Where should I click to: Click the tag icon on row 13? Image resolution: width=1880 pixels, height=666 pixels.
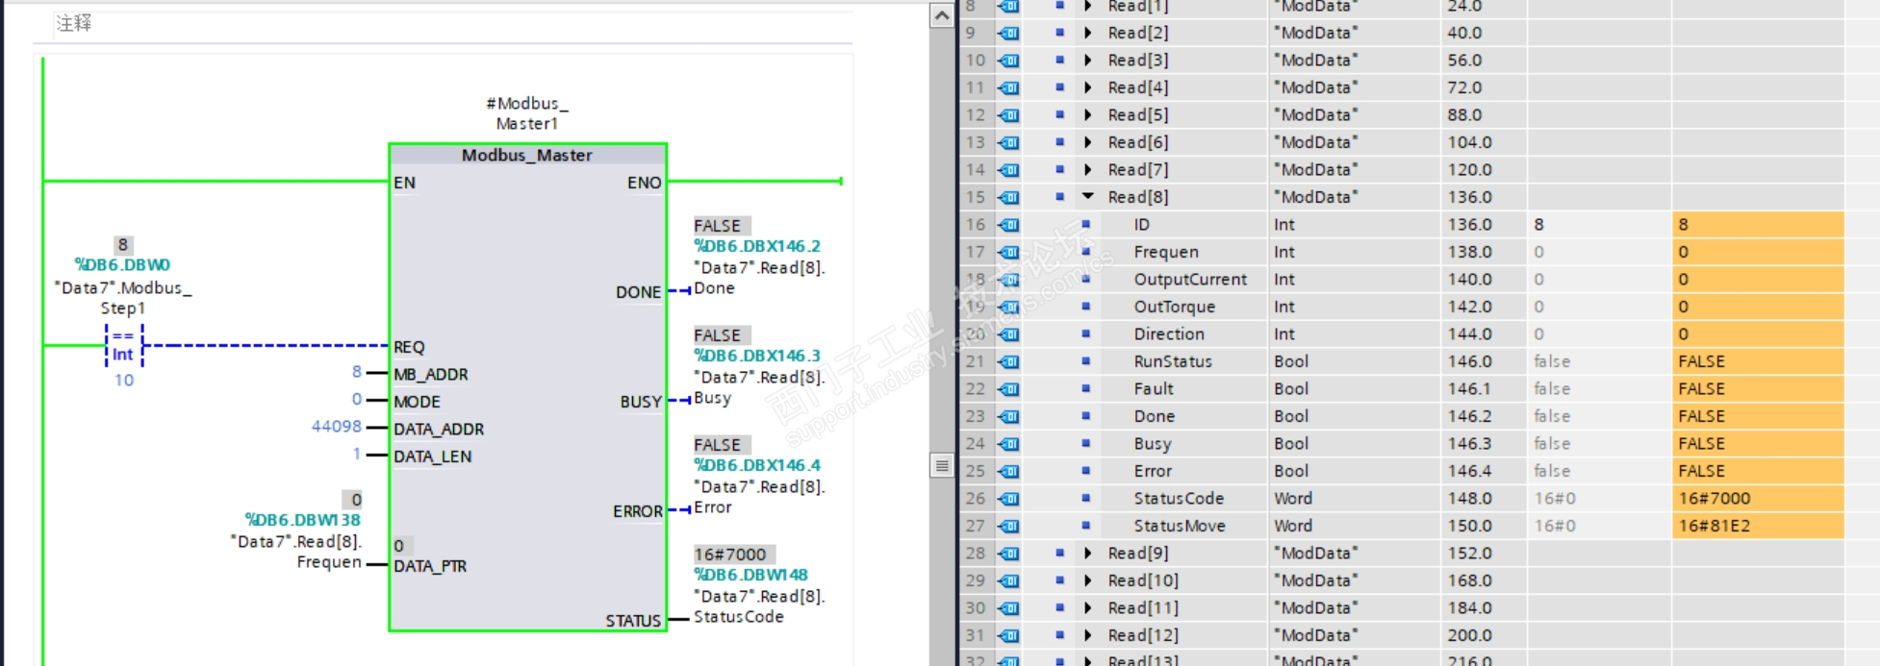(1008, 142)
